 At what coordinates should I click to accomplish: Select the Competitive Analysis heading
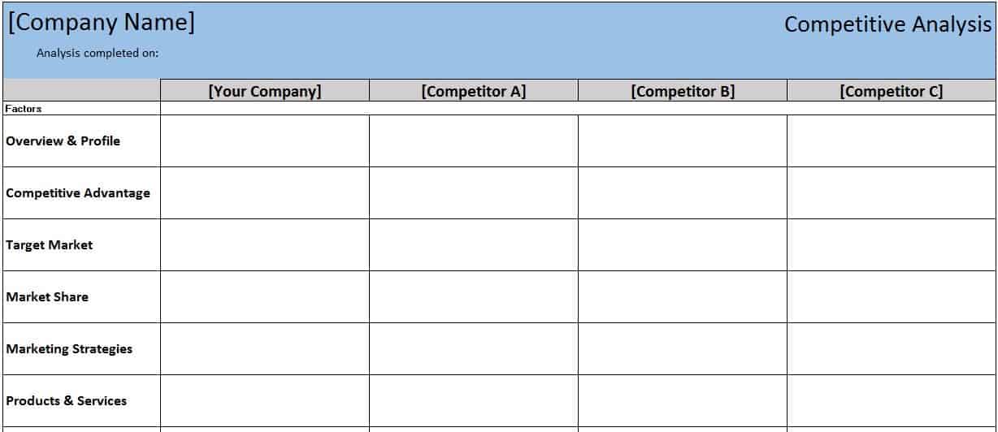pyautogui.click(x=887, y=24)
